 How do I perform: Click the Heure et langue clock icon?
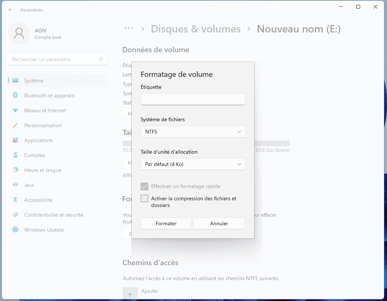pos(15,170)
